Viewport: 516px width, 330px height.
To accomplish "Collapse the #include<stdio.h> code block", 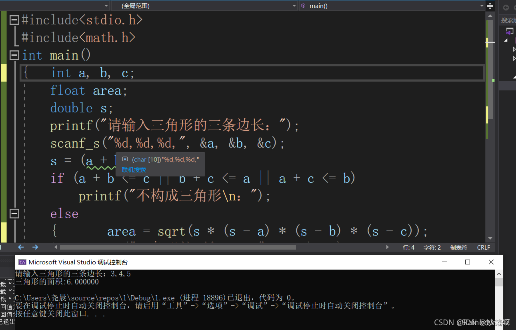I will pos(14,20).
